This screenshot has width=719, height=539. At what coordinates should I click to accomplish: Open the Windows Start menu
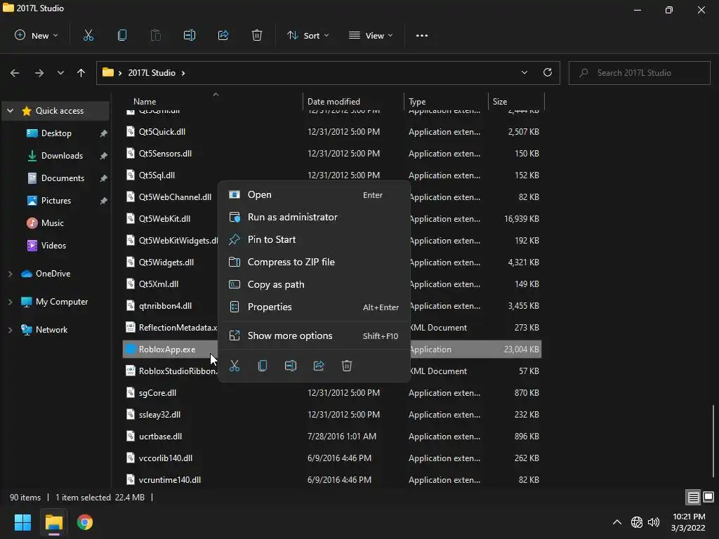click(x=22, y=522)
